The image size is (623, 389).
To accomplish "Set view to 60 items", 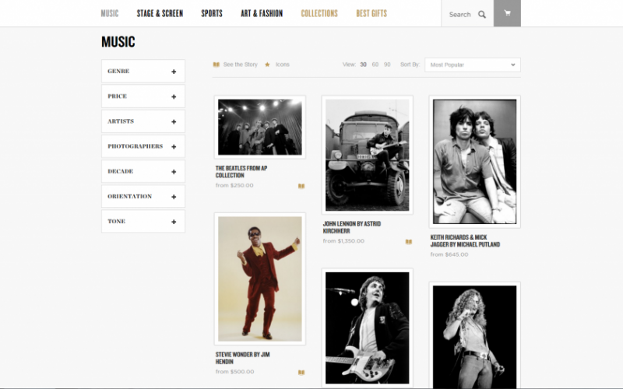I will [x=375, y=65].
